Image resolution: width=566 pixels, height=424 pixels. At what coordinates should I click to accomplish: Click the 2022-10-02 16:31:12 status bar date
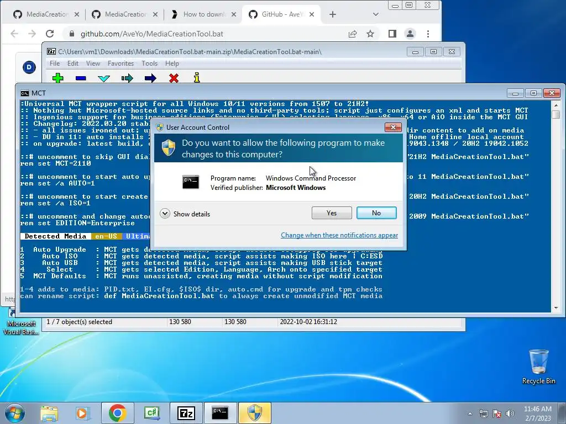tap(308, 322)
